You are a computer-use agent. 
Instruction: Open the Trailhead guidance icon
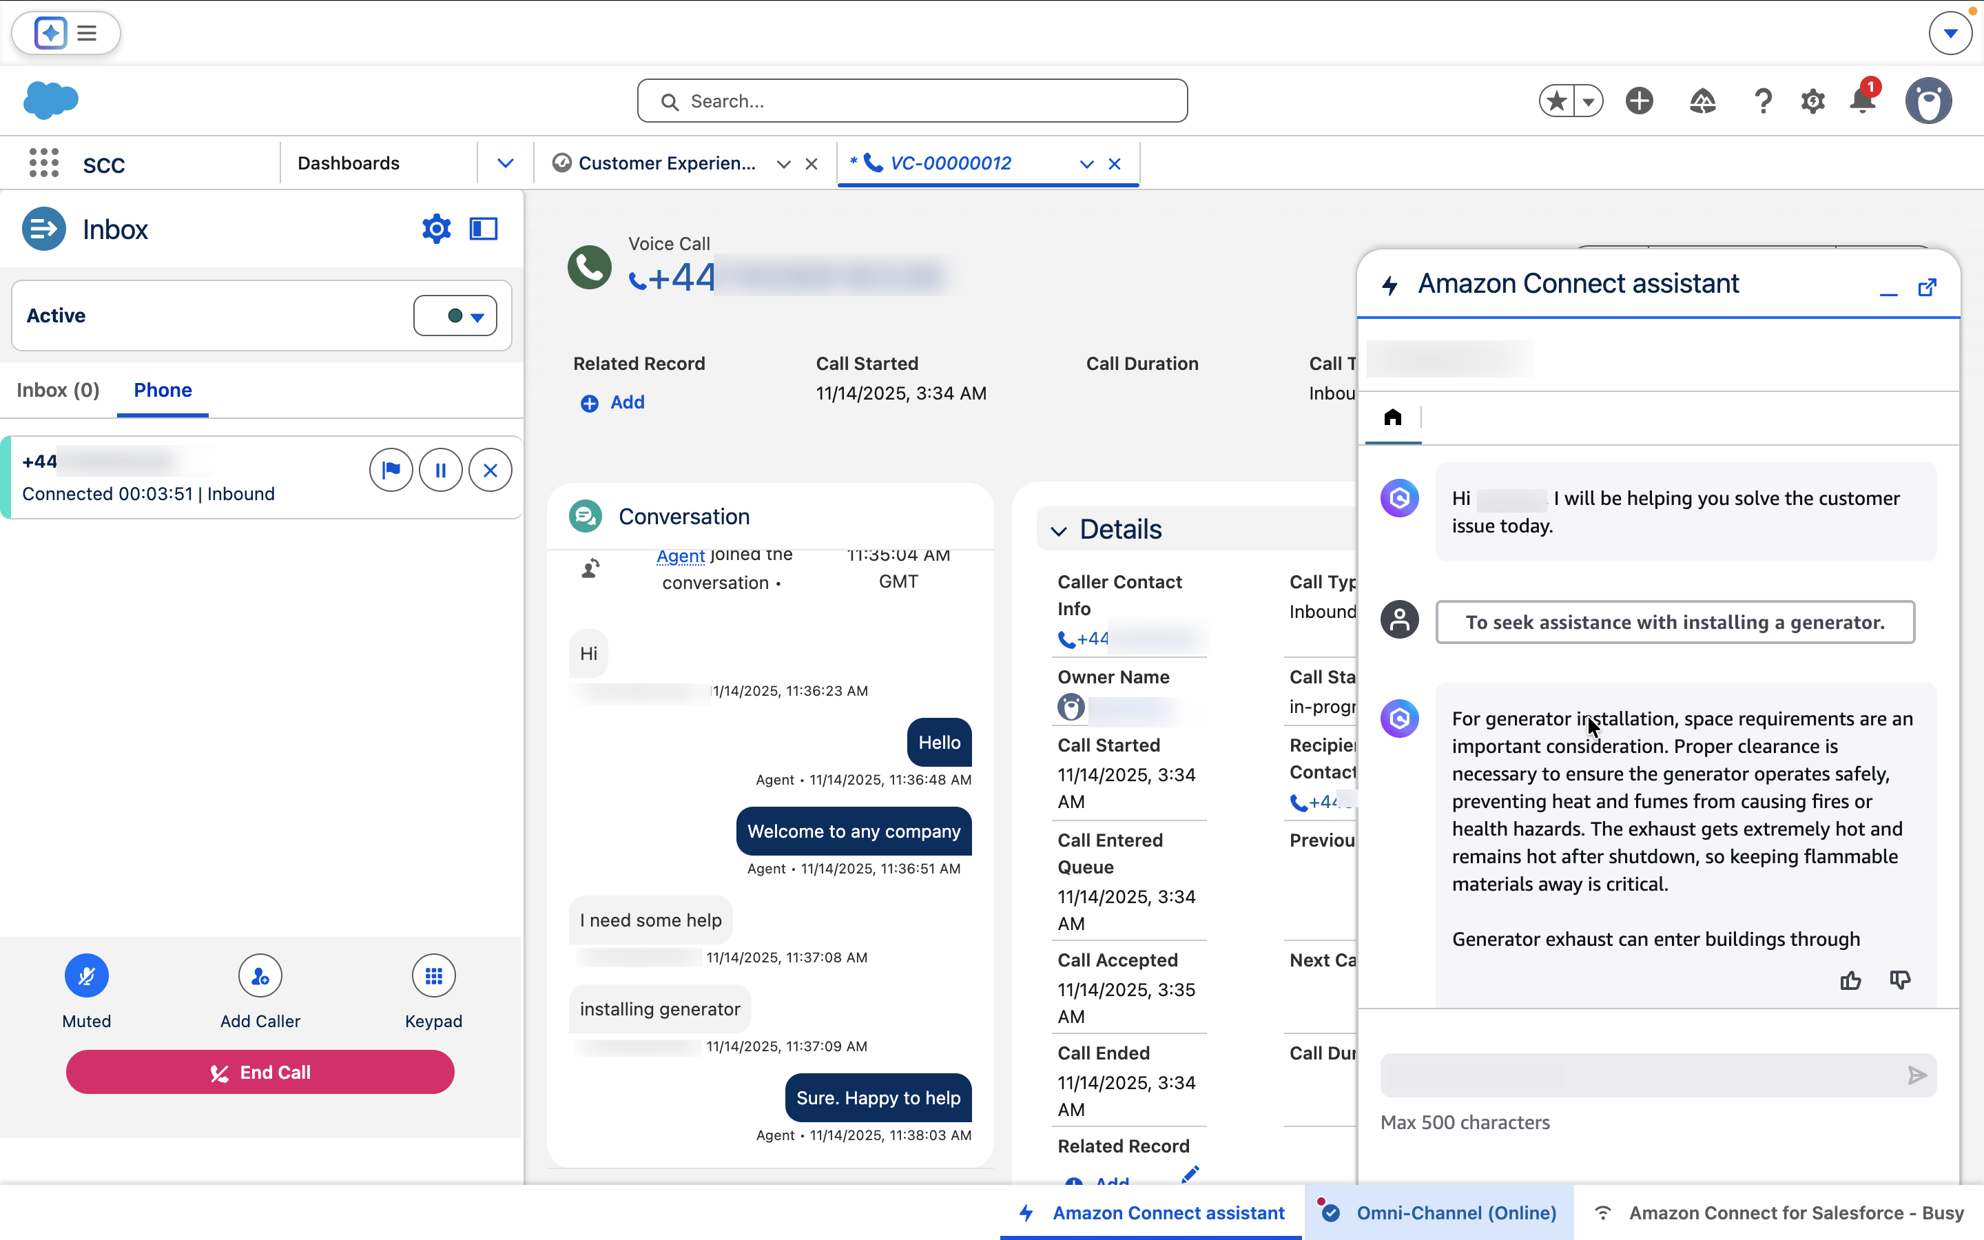tap(1702, 101)
